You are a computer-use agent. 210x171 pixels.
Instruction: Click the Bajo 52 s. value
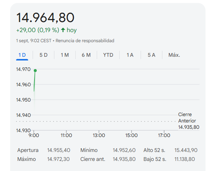coord(184,159)
